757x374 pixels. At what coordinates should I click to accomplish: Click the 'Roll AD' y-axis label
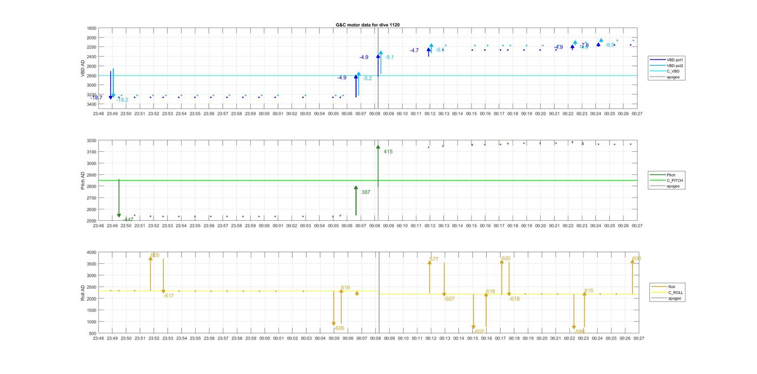point(83,293)
